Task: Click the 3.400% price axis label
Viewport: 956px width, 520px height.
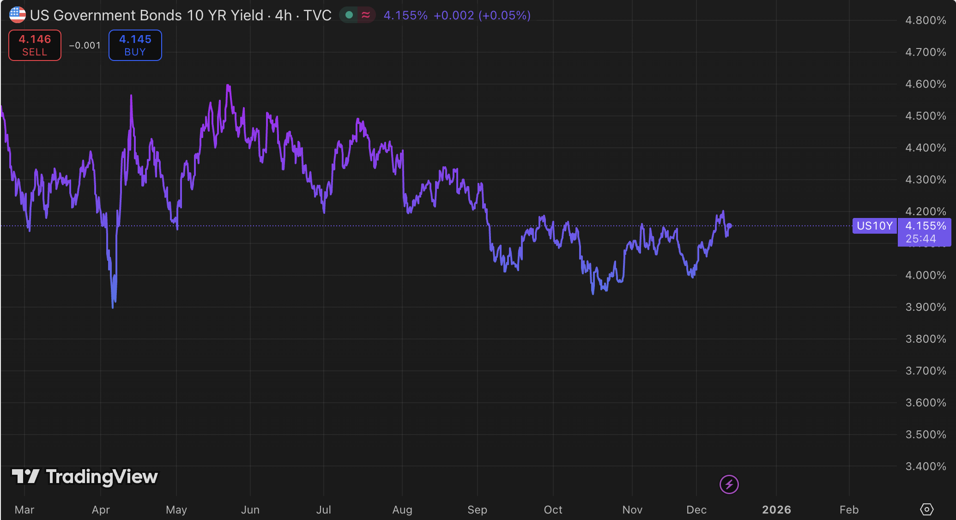Action: pyautogui.click(x=926, y=466)
